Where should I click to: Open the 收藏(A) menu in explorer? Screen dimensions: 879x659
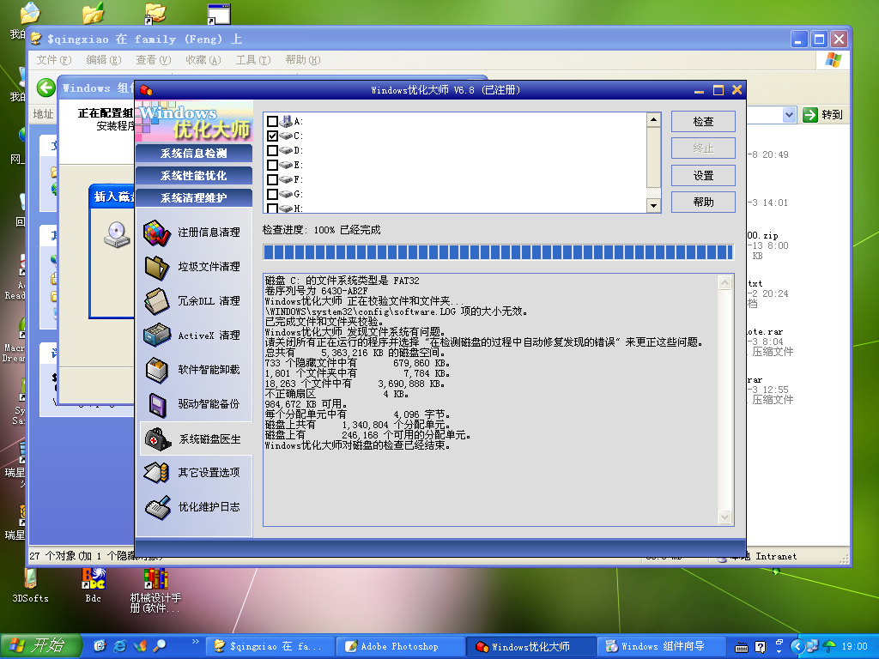203,60
